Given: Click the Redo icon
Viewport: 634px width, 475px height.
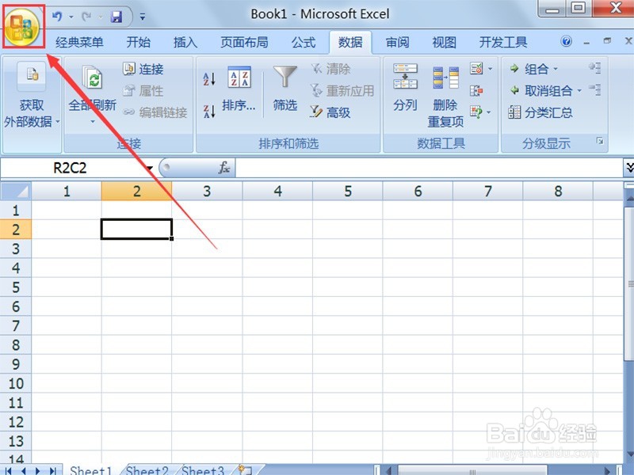Looking at the screenshot, I should click(x=86, y=17).
